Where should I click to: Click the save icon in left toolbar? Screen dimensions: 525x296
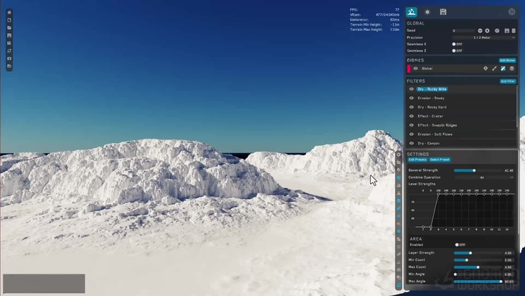point(9,35)
